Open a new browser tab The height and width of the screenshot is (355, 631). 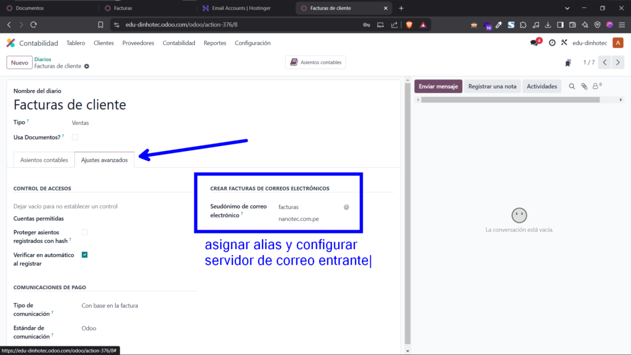(x=401, y=8)
